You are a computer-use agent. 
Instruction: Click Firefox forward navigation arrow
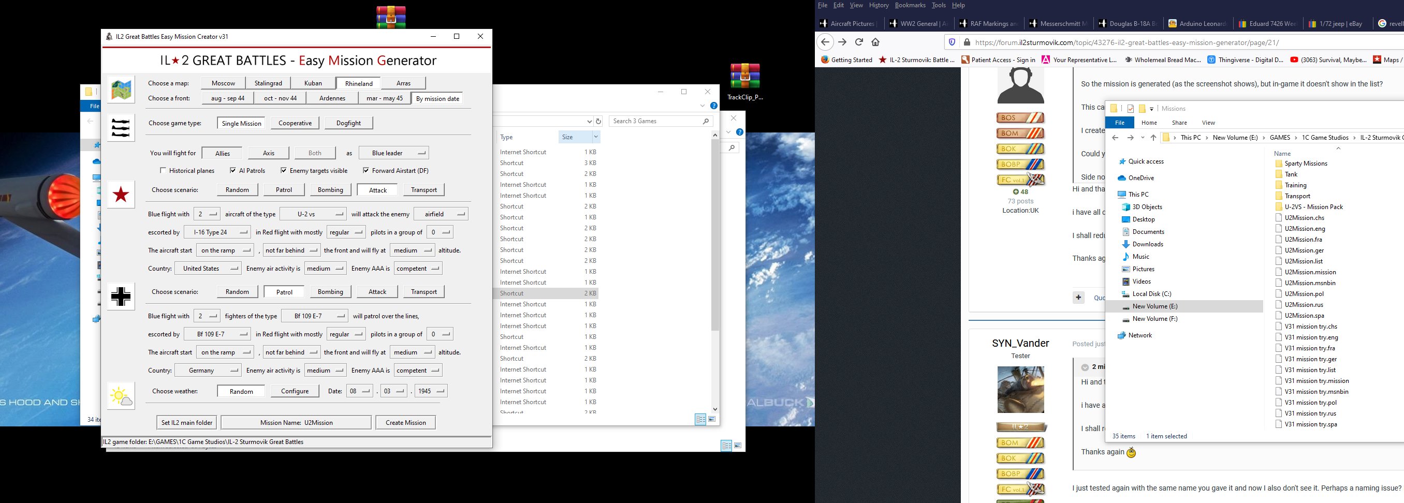tap(843, 42)
